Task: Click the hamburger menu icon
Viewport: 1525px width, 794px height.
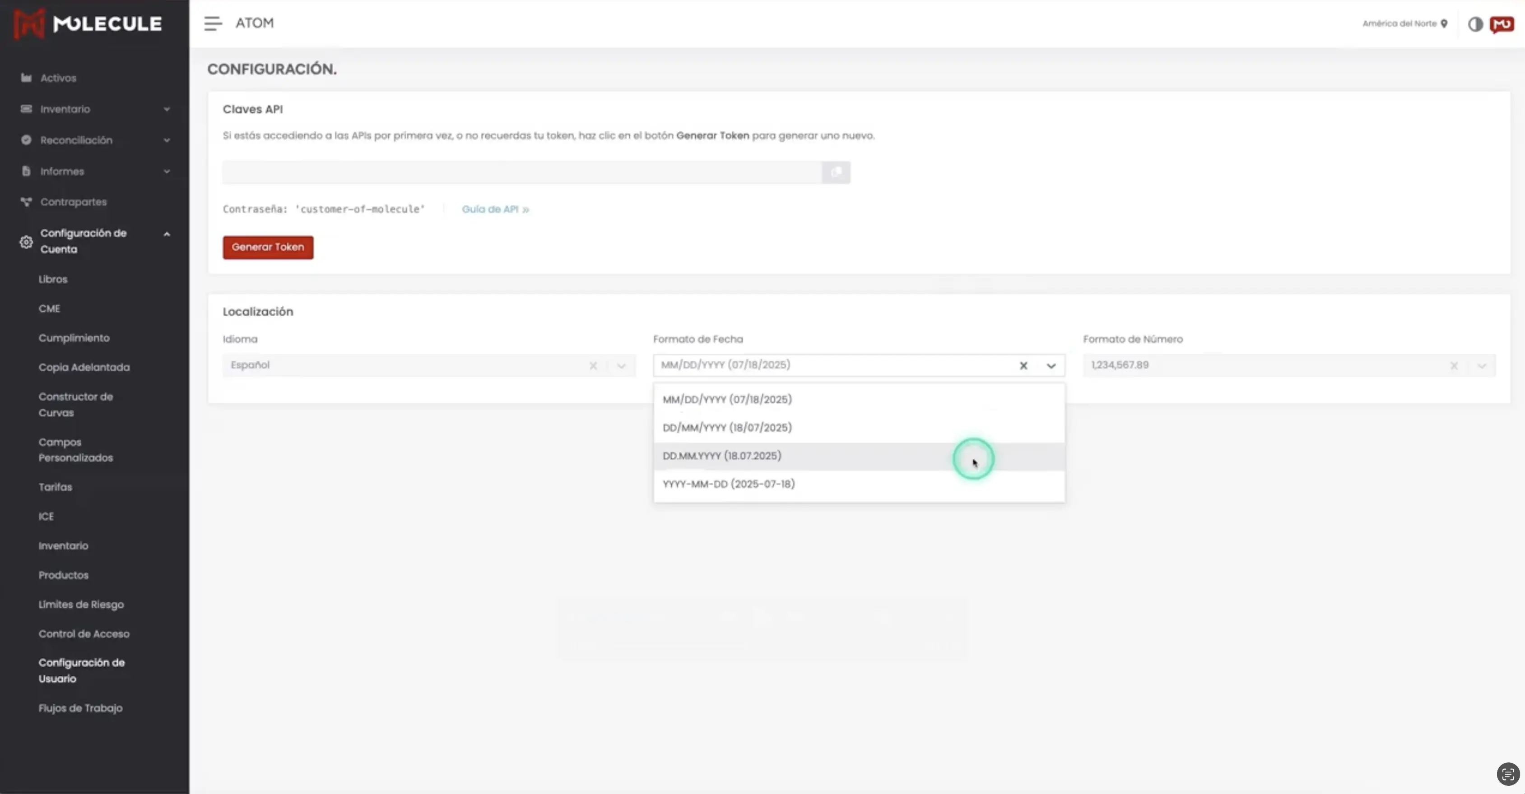Action: (213, 23)
